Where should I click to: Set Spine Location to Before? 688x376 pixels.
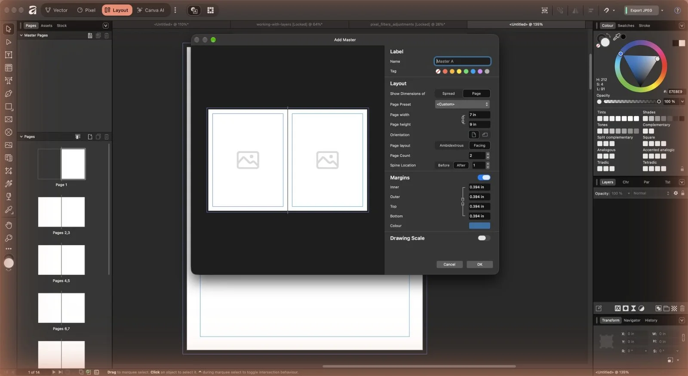pyautogui.click(x=444, y=165)
